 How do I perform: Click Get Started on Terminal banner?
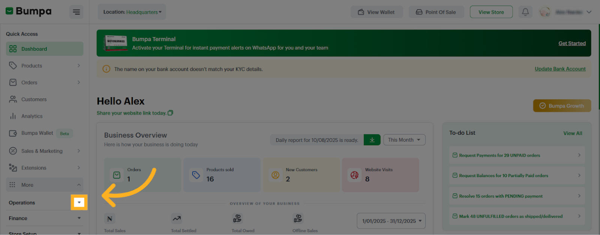tap(572, 43)
